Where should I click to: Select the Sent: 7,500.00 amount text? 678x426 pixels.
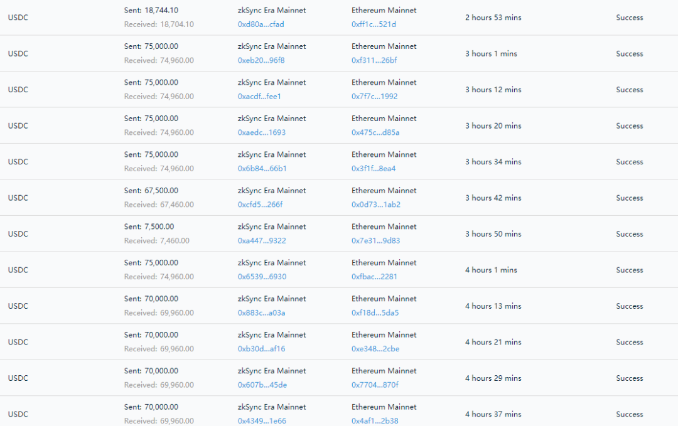click(x=149, y=227)
